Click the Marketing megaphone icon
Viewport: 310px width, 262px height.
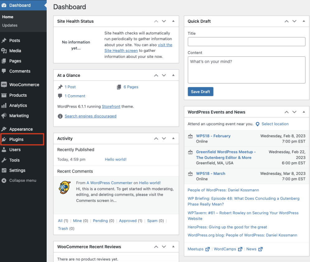click(x=4, y=115)
